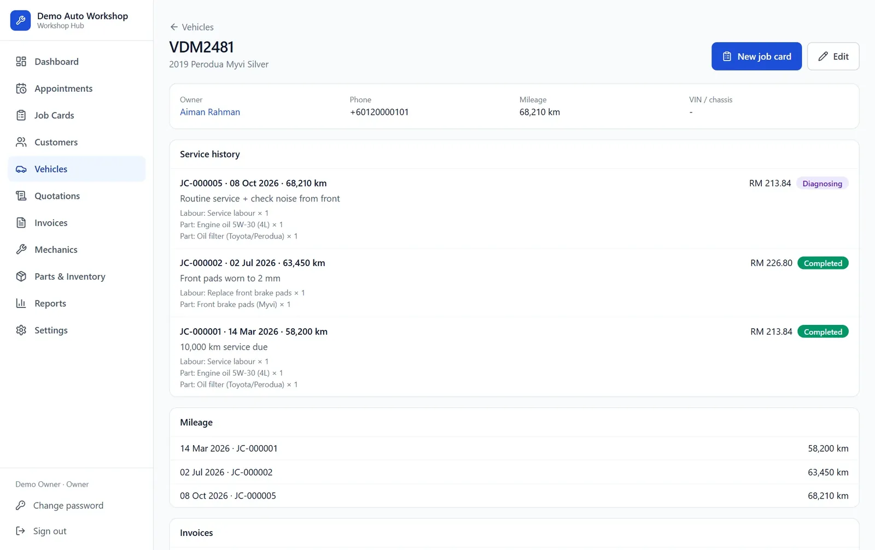Open Settings from the sidebar
The width and height of the screenshot is (875, 550).
(x=77, y=330)
